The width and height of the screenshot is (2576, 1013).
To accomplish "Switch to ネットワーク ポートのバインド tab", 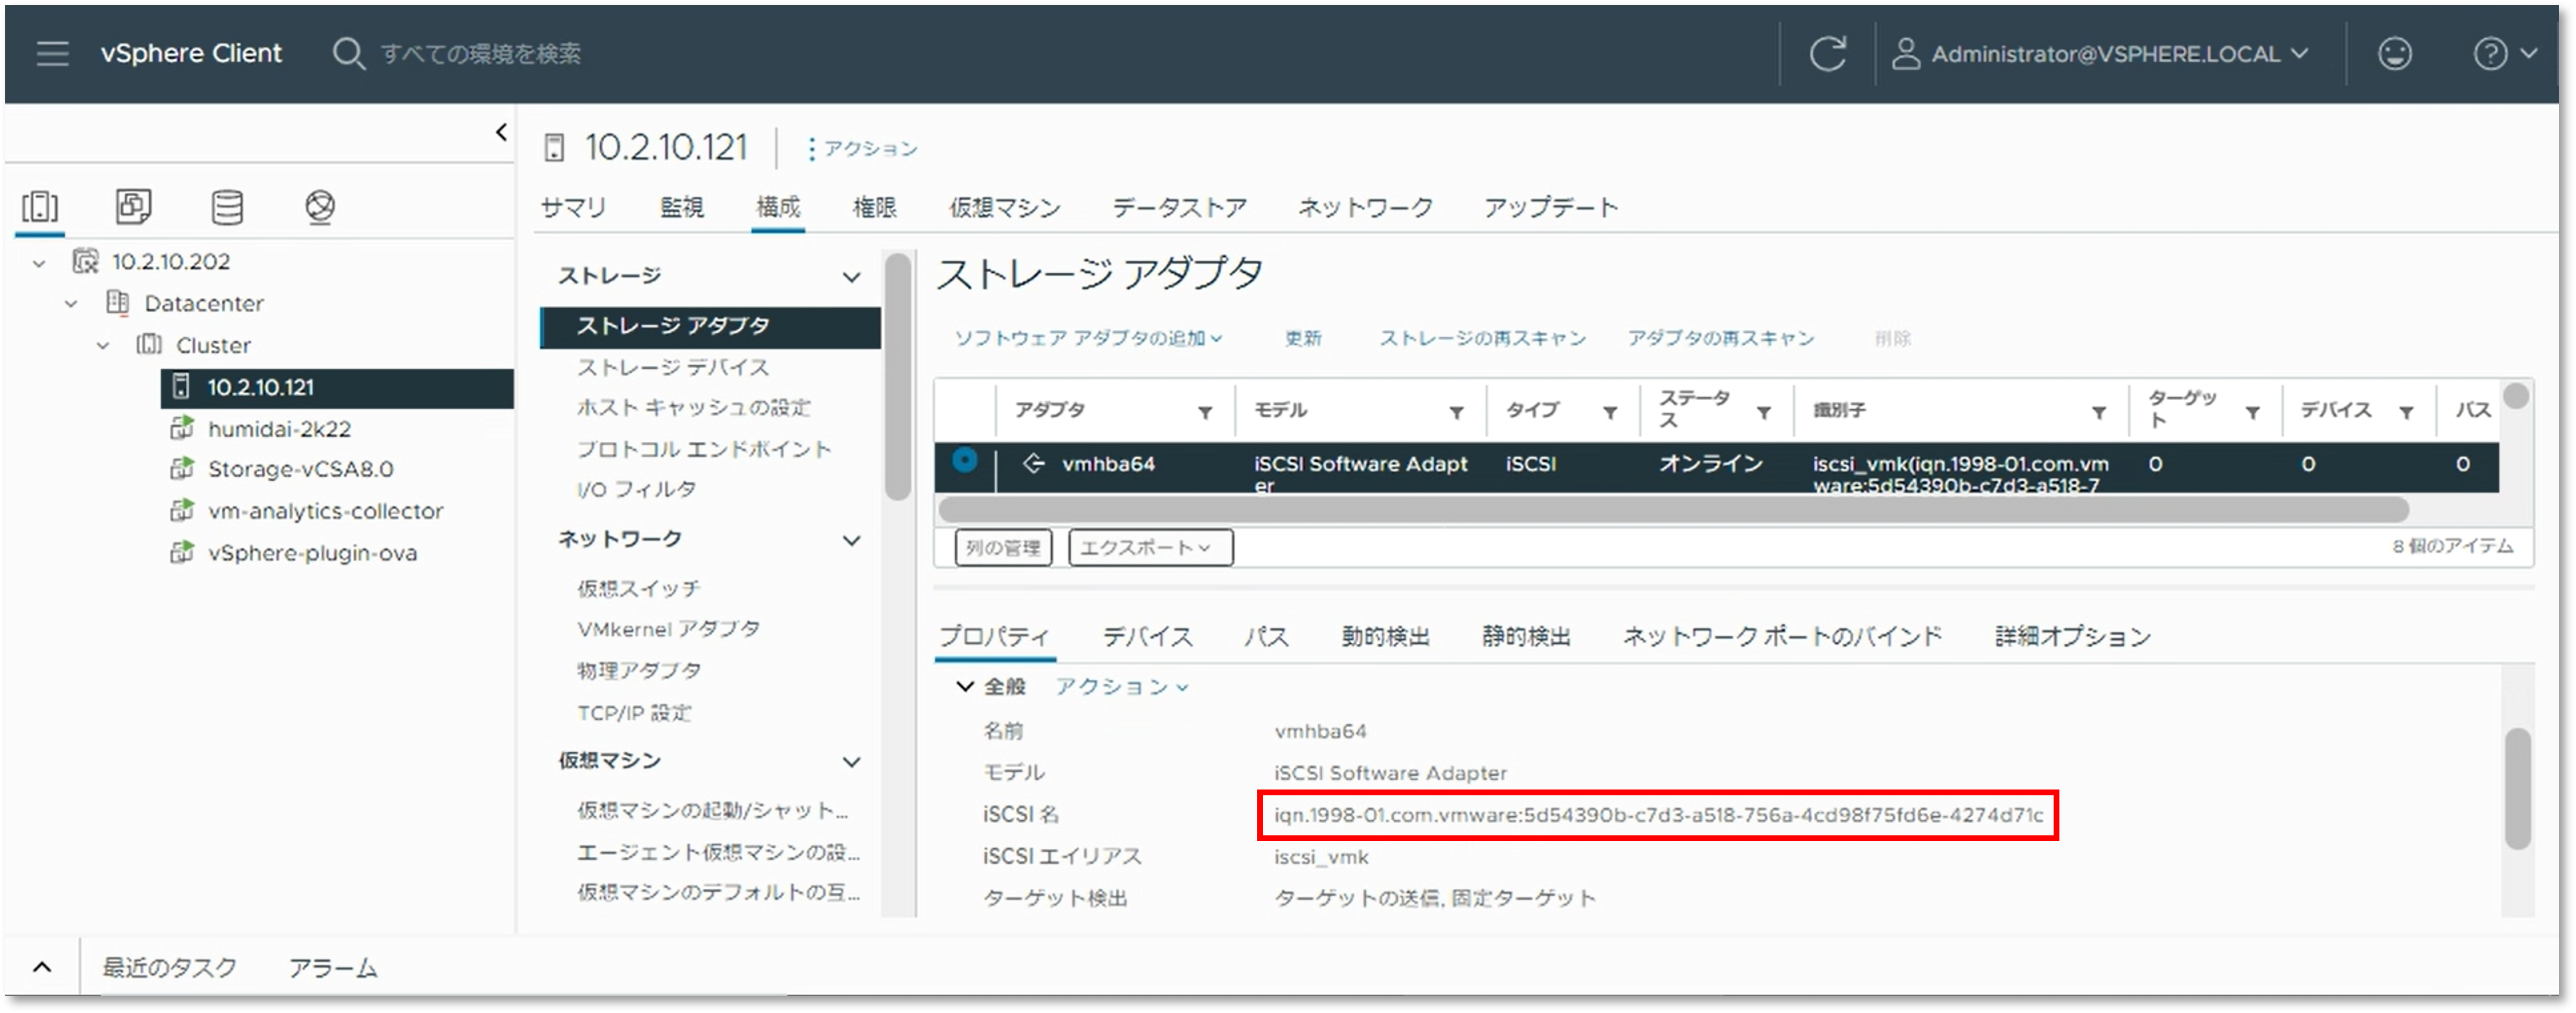I will [x=1782, y=637].
